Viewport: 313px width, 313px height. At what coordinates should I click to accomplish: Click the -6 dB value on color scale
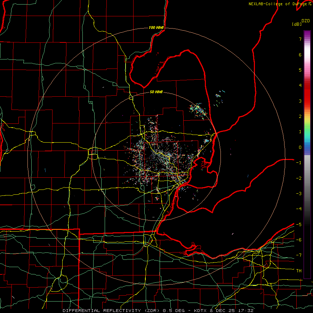click(299, 240)
